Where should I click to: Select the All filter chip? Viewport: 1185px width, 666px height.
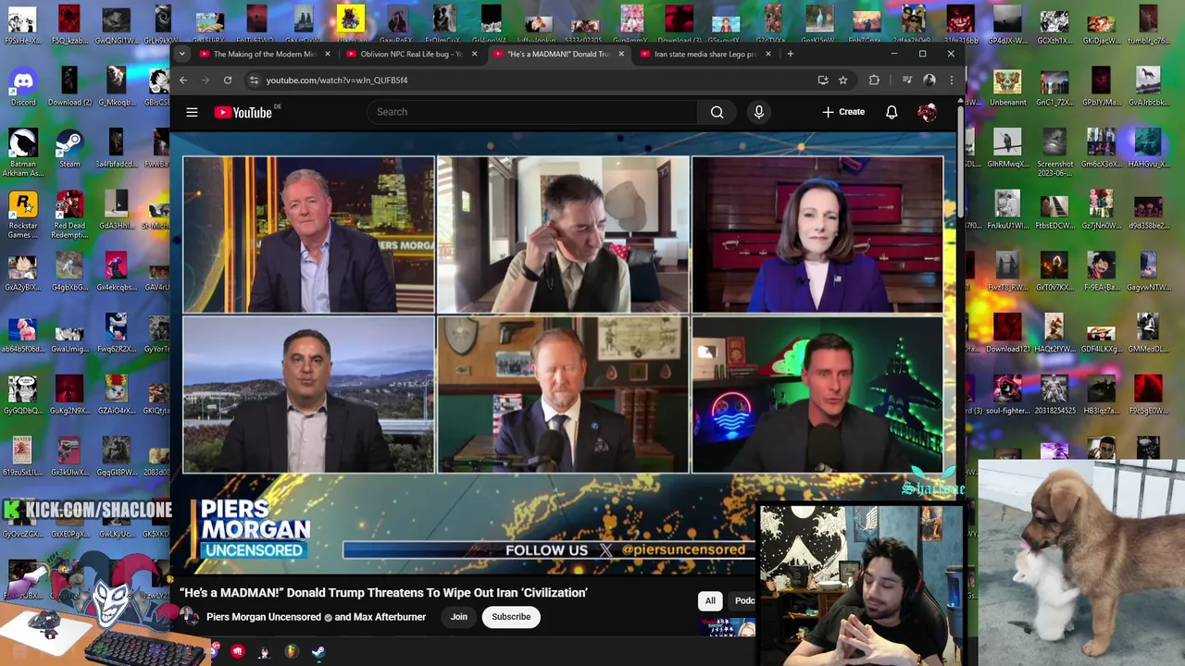pyautogui.click(x=710, y=601)
